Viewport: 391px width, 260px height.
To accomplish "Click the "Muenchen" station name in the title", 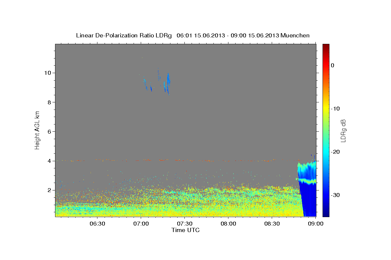I will [x=295, y=35].
